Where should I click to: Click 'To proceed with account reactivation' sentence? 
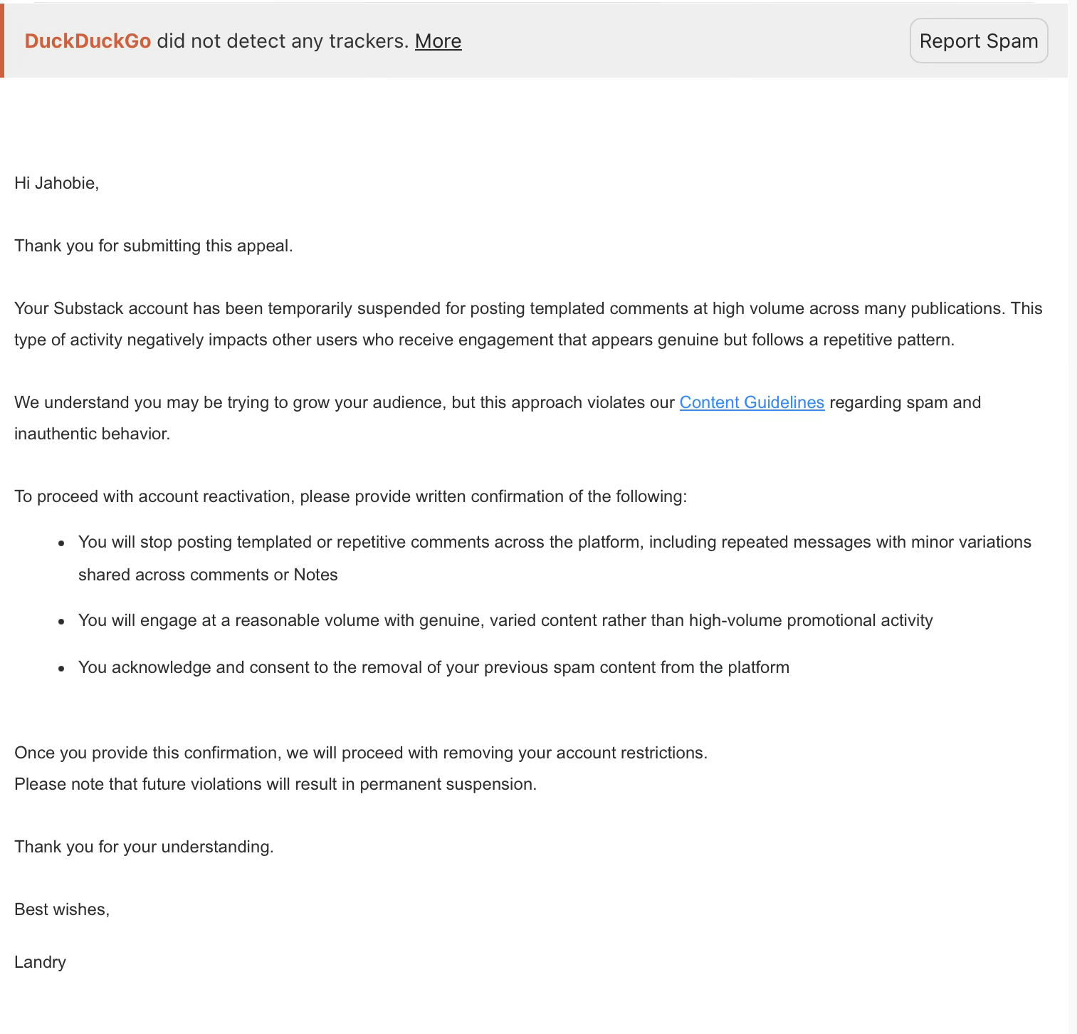[x=350, y=496]
